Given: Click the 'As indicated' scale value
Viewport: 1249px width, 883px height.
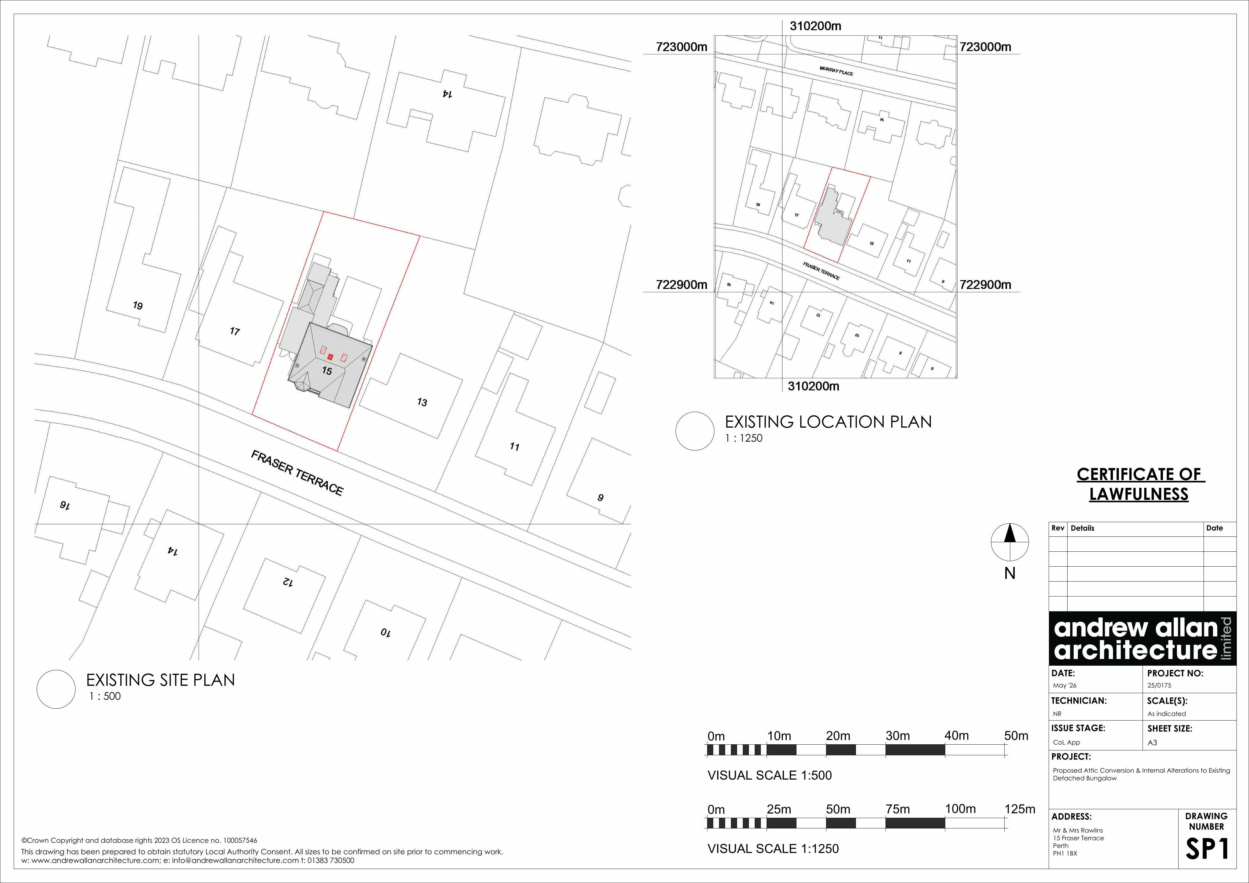Looking at the screenshot, I should point(1166,714).
